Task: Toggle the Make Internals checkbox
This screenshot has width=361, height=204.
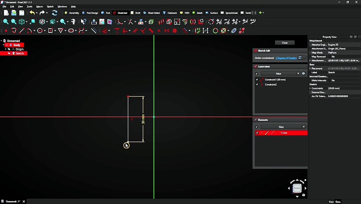Action: coord(330,80)
